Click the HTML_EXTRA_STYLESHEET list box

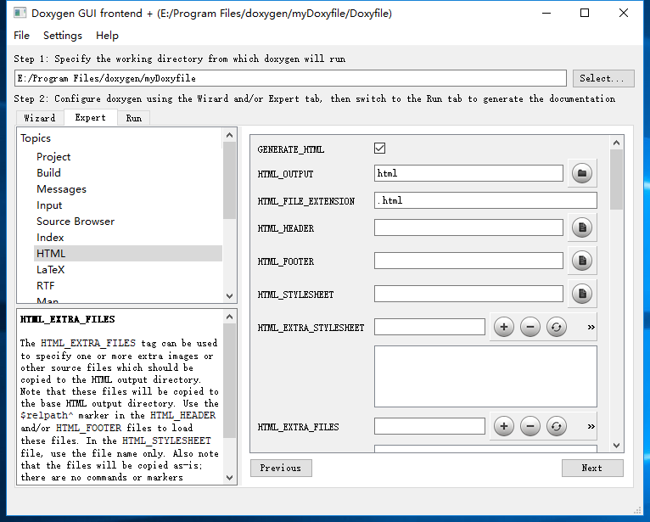click(x=485, y=377)
